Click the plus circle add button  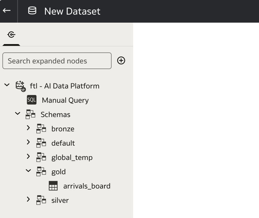coord(121,60)
